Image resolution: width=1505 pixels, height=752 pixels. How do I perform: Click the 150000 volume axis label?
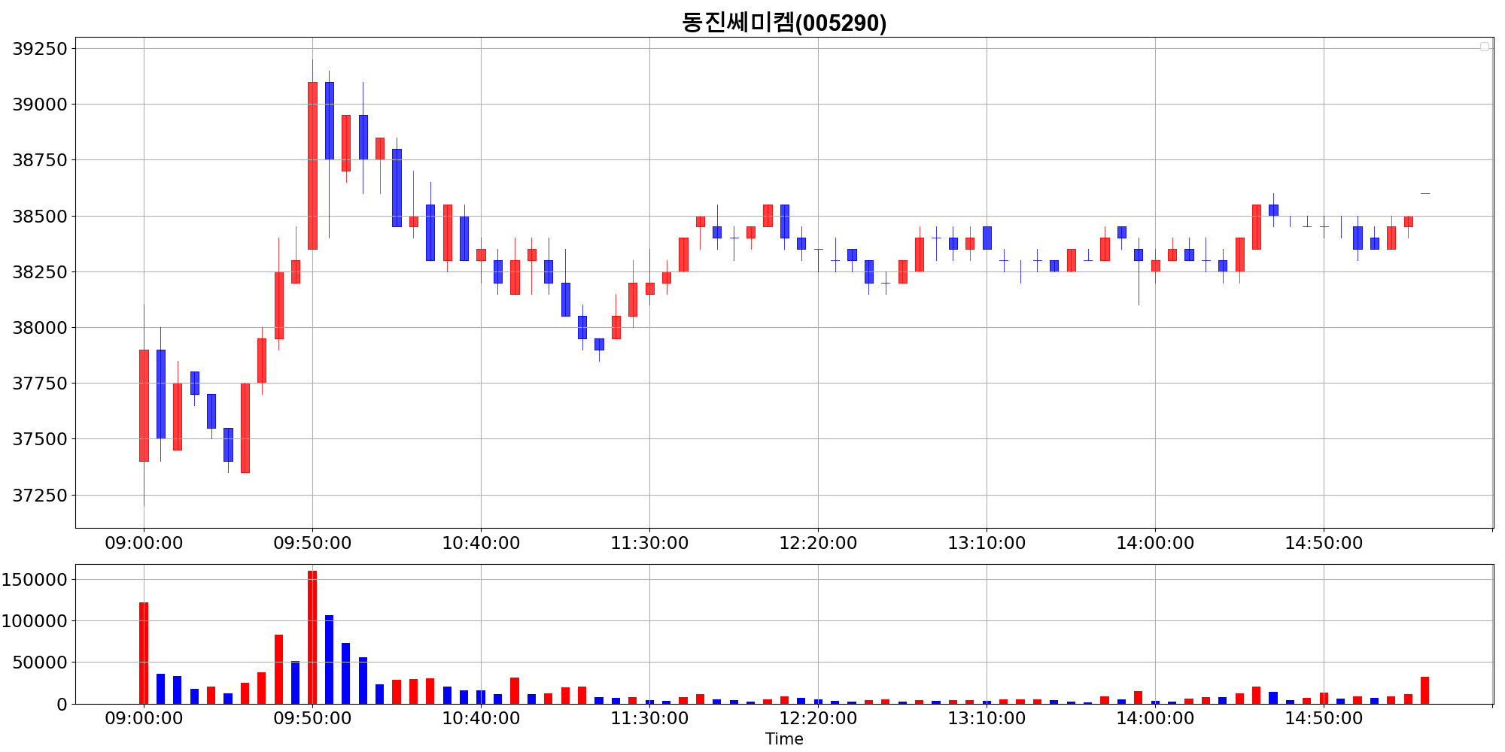click(x=35, y=580)
